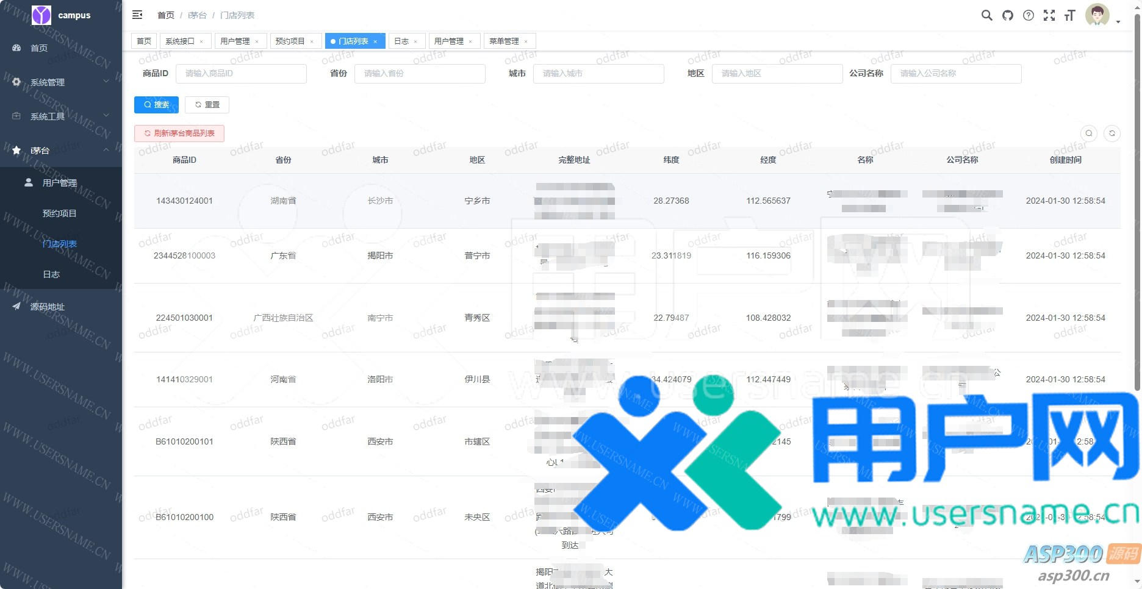Image resolution: width=1142 pixels, height=589 pixels.
Task: Focus the 商品ID input field
Action: (x=241, y=73)
